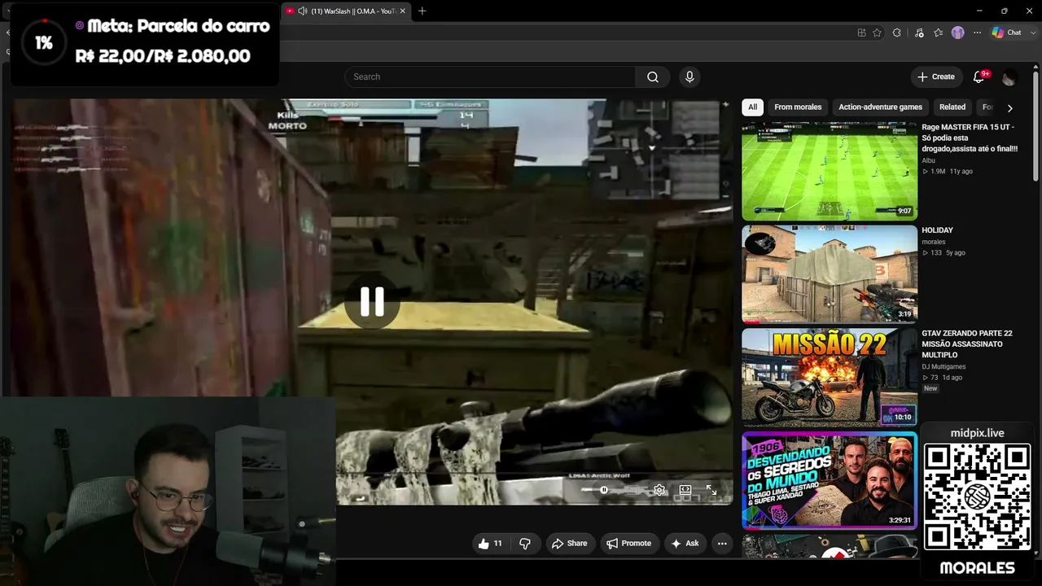
Task: Close the WarSlash YouTube tab
Action: pos(402,11)
